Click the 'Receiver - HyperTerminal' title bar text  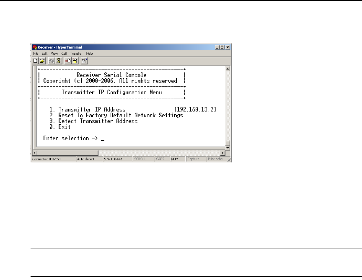coord(60,47)
